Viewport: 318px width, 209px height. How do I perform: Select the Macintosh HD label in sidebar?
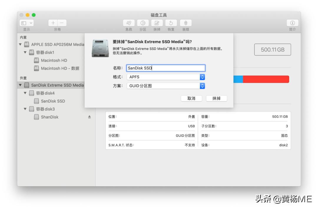[54, 60]
